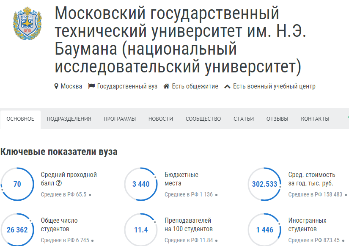The image size is (349, 246).
Task: Click the Среднее в РФ 11.84 text
Action: pos(189,240)
